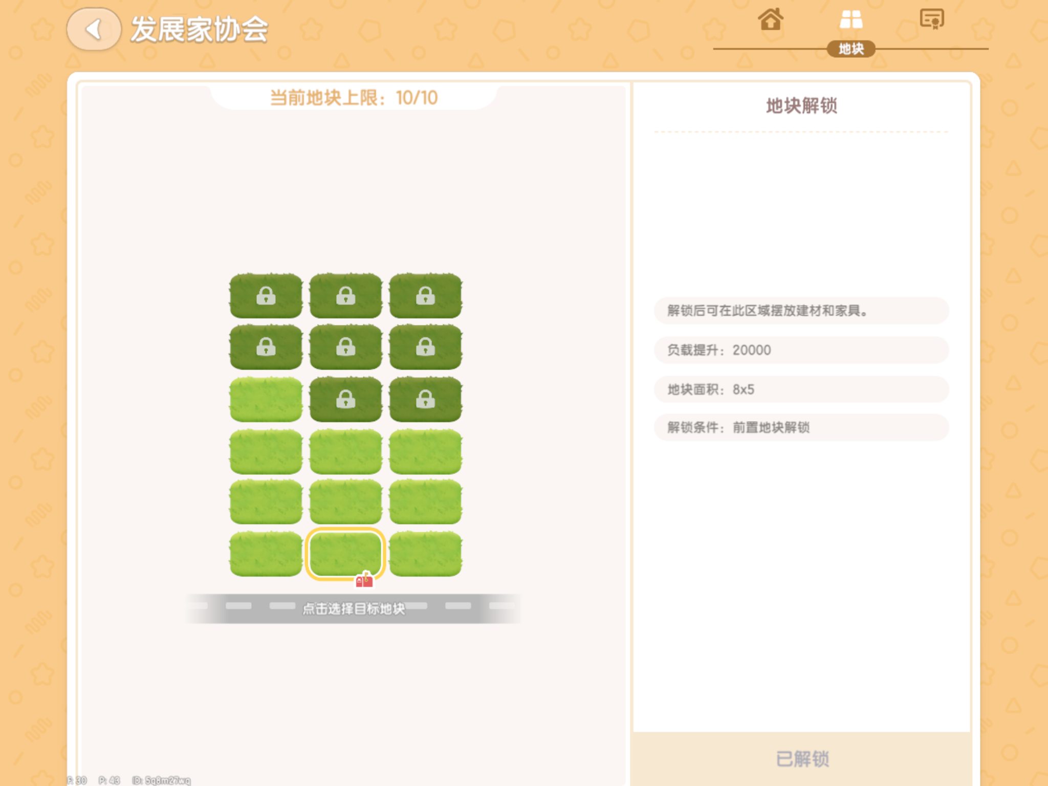Select highlighted plot with yellow border
Viewport: 1048px width, 786px height.
point(345,554)
